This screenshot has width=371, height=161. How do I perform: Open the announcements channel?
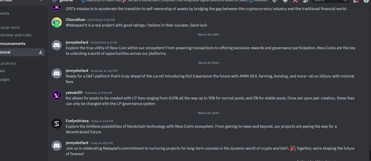[13, 44]
